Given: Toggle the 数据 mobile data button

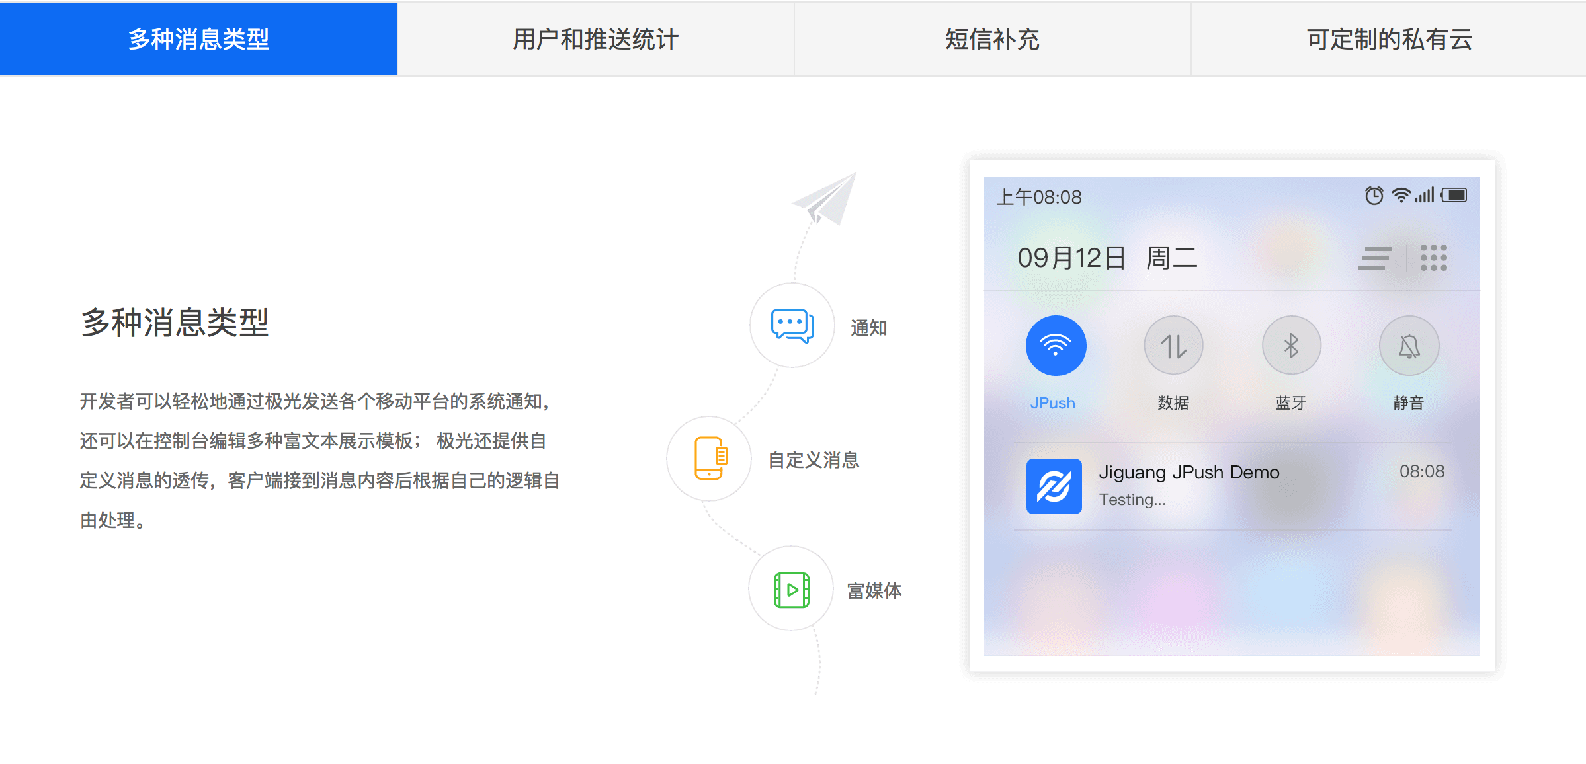Looking at the screenshot, I should pos(1173,346).
